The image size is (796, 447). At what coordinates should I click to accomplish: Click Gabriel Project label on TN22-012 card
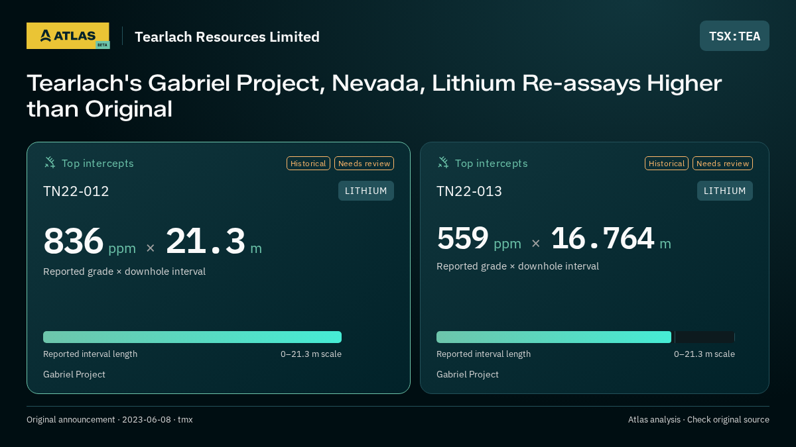[74, 375]
